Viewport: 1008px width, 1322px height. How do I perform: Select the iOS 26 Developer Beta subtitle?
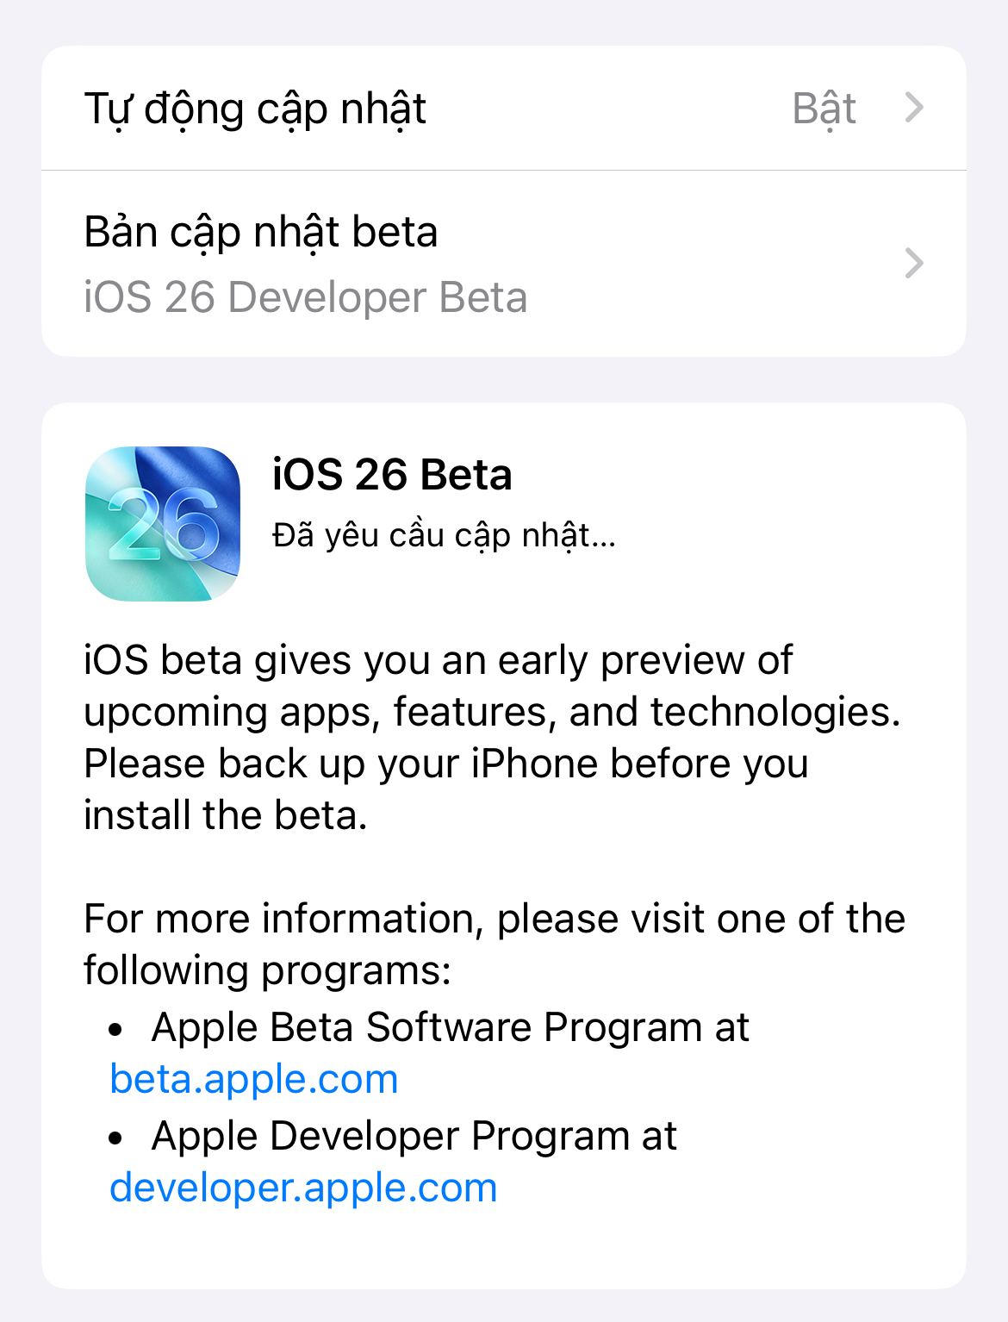(x=305, y=297)
